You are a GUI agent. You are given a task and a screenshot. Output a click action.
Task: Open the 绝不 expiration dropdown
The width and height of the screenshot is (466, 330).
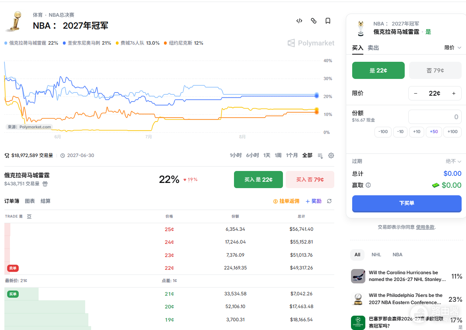pyautogui.click(x=453, y=161)
